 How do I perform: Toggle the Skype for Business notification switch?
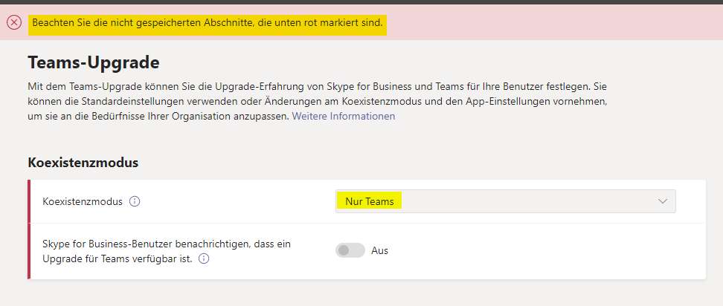click(350, 250)
